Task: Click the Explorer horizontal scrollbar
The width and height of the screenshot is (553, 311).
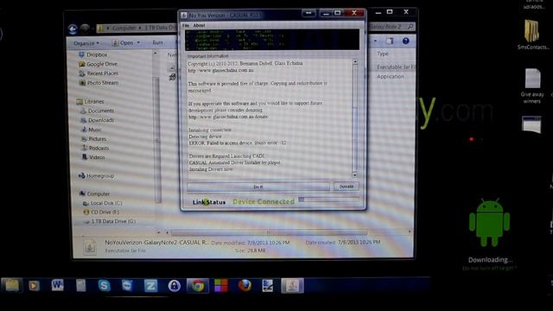Action: (x=269, y=232)
